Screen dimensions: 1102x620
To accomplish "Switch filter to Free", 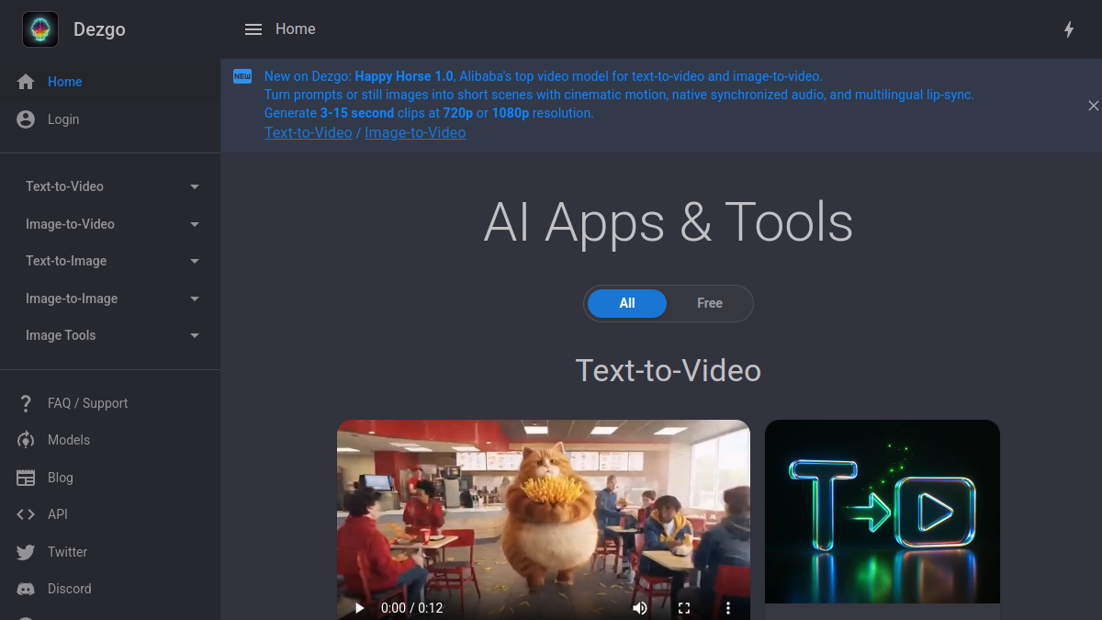I will (x=710, y=303).
